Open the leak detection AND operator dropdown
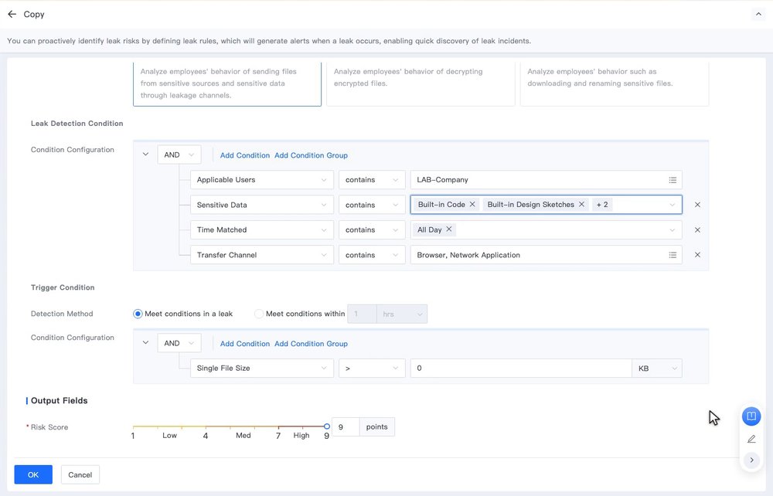Image resolution: width=773 pixels, height=496 pixels. [x=179, y=155]
